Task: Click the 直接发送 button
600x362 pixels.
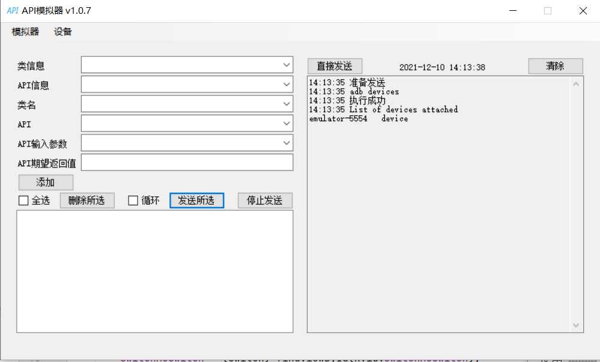Action: coord(335,66)
